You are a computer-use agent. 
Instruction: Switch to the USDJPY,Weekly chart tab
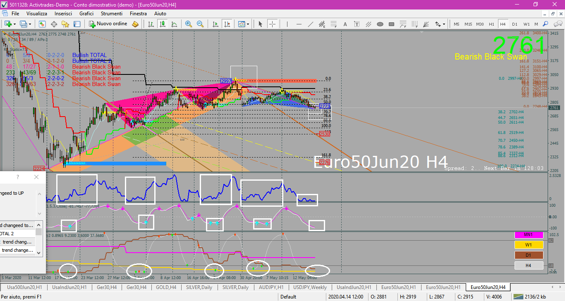(310, 287)
